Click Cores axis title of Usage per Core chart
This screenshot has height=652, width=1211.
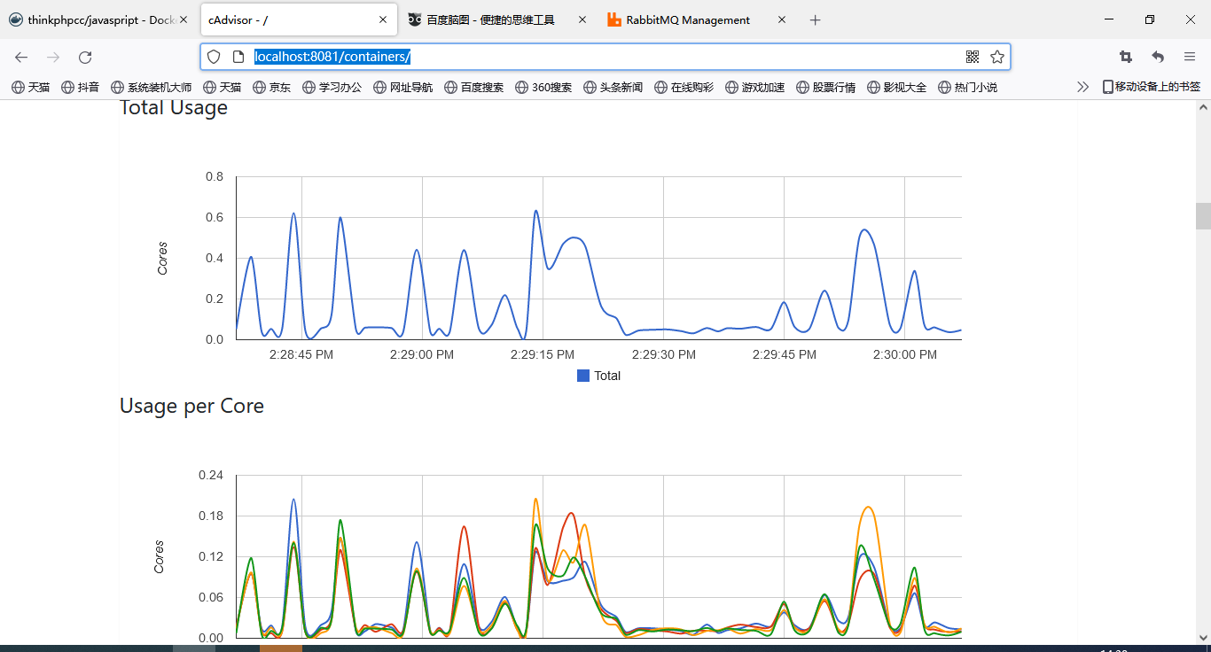(159, 556)
